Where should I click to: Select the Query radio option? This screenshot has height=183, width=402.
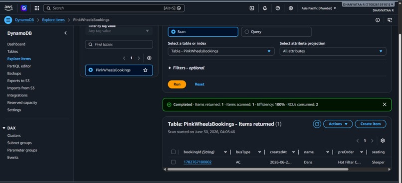click(246, 32)
